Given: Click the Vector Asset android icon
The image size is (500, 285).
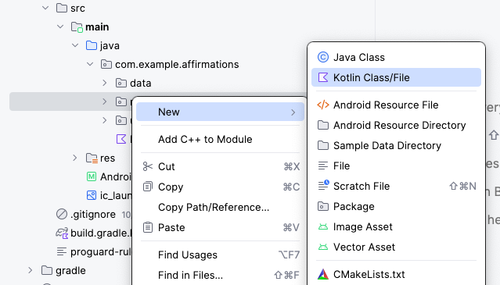Looking at the screenshot, I should (323, 248).
